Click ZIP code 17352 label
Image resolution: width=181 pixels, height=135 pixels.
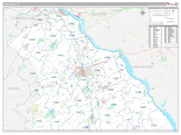coord(128,120)
